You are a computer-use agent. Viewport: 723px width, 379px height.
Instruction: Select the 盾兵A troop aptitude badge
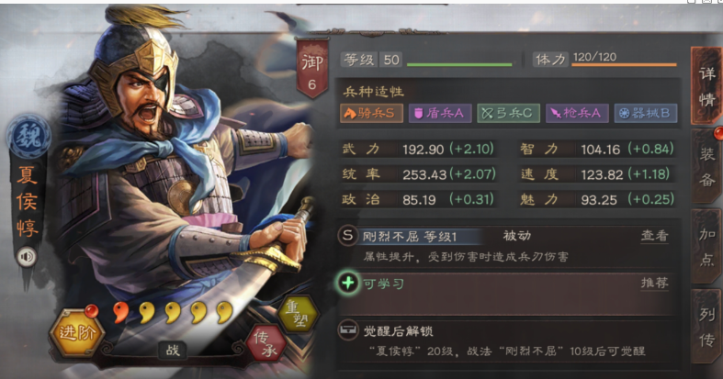[x=440, y=113]
